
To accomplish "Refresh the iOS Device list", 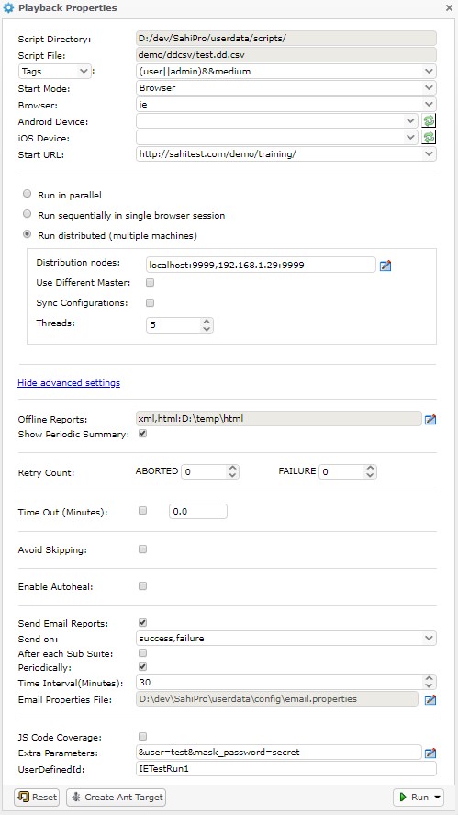I will tap(429, 138).
